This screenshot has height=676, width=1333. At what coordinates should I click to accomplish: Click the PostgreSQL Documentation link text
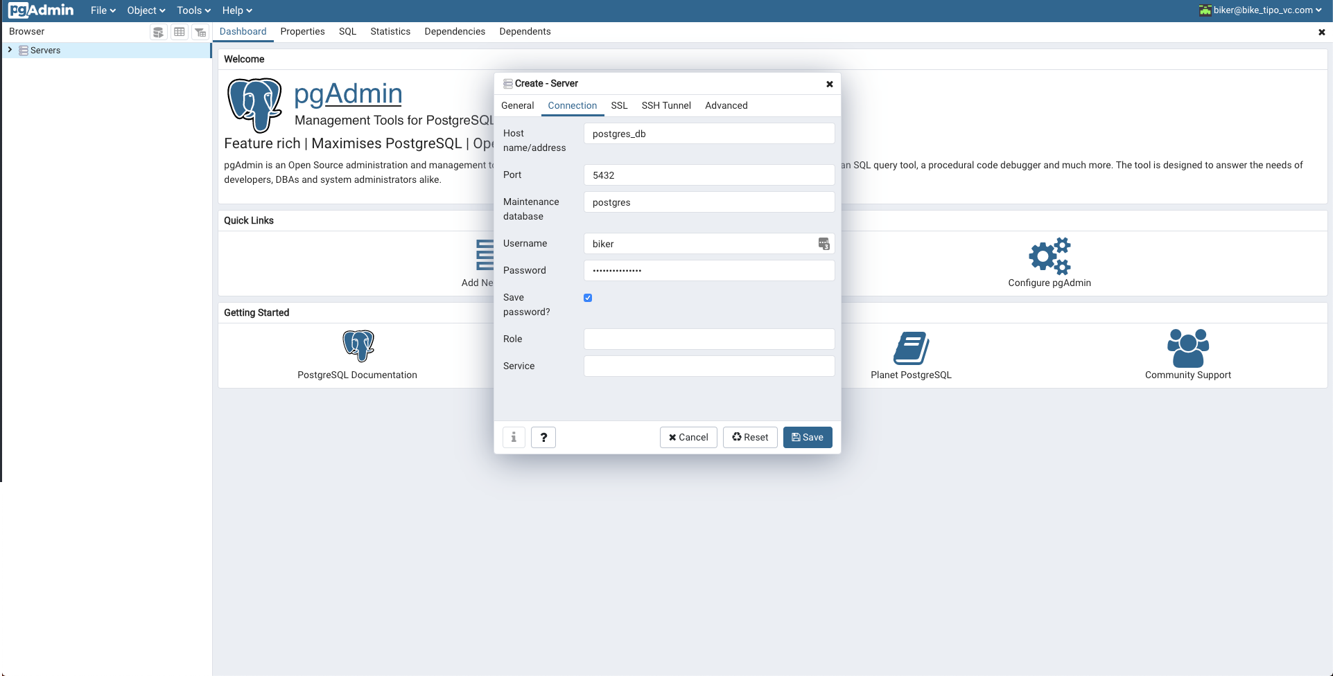pyautogui.click(x=357, y=375)
